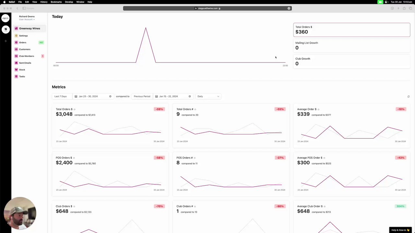Open the Last 7 Days period selector
This screenshot has height=233, width=415.
pos(61,96)
